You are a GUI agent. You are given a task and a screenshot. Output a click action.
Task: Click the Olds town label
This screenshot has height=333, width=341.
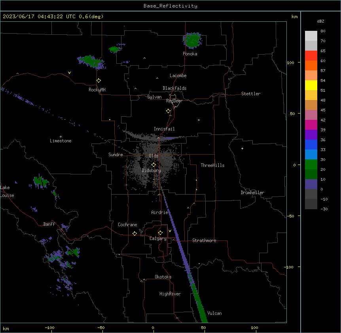tap(153, 156)
